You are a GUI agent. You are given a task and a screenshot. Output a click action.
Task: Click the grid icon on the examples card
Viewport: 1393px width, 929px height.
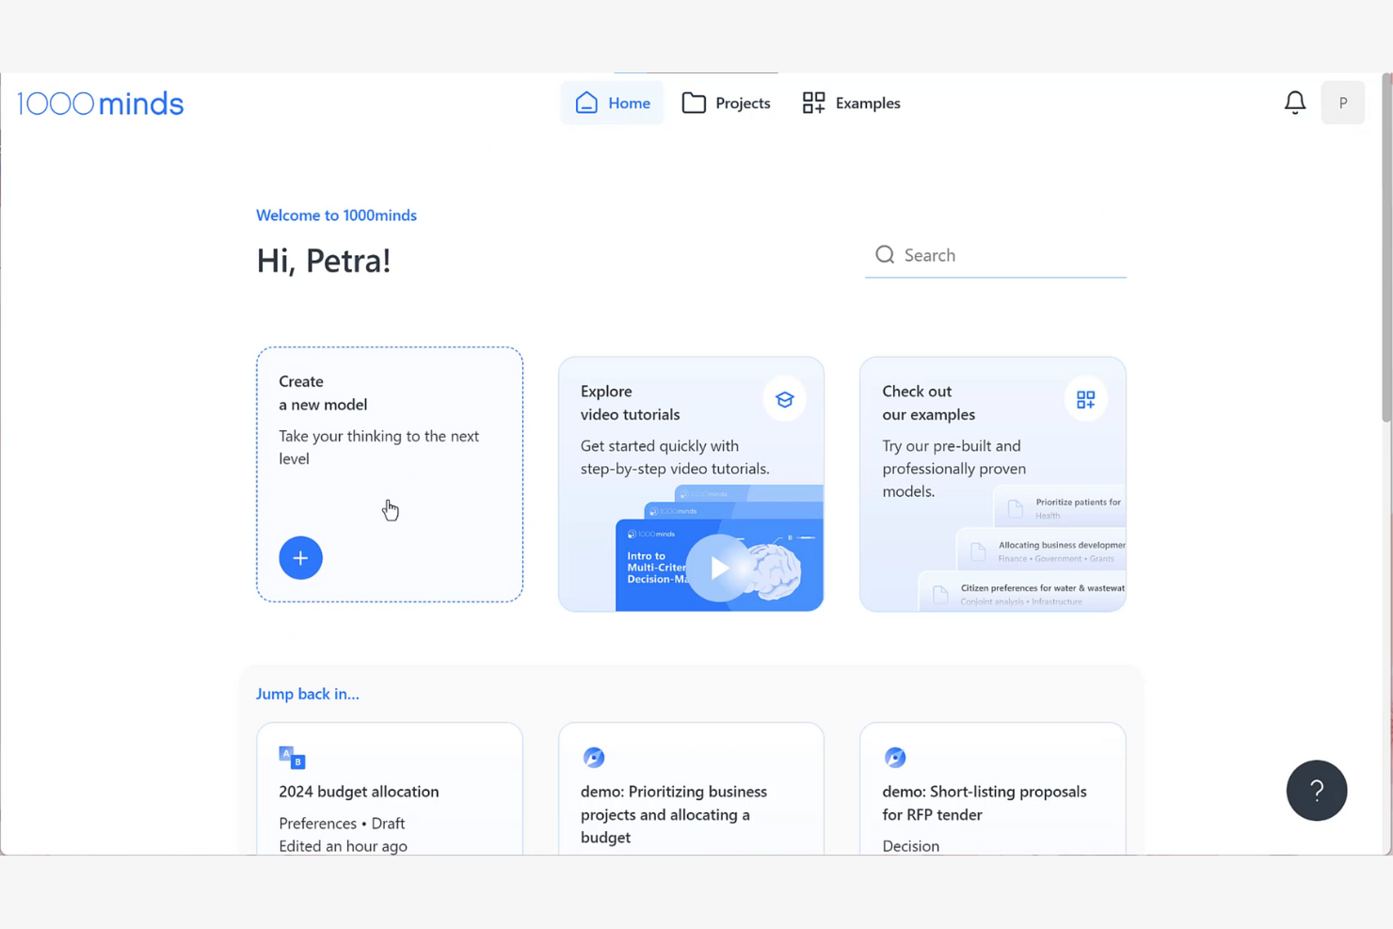(x=1085, y=399)
